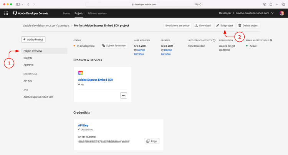This screenshot has width=288, height=155.
Task: Open the Safari downloads indicator
Action: pos(264,4)
